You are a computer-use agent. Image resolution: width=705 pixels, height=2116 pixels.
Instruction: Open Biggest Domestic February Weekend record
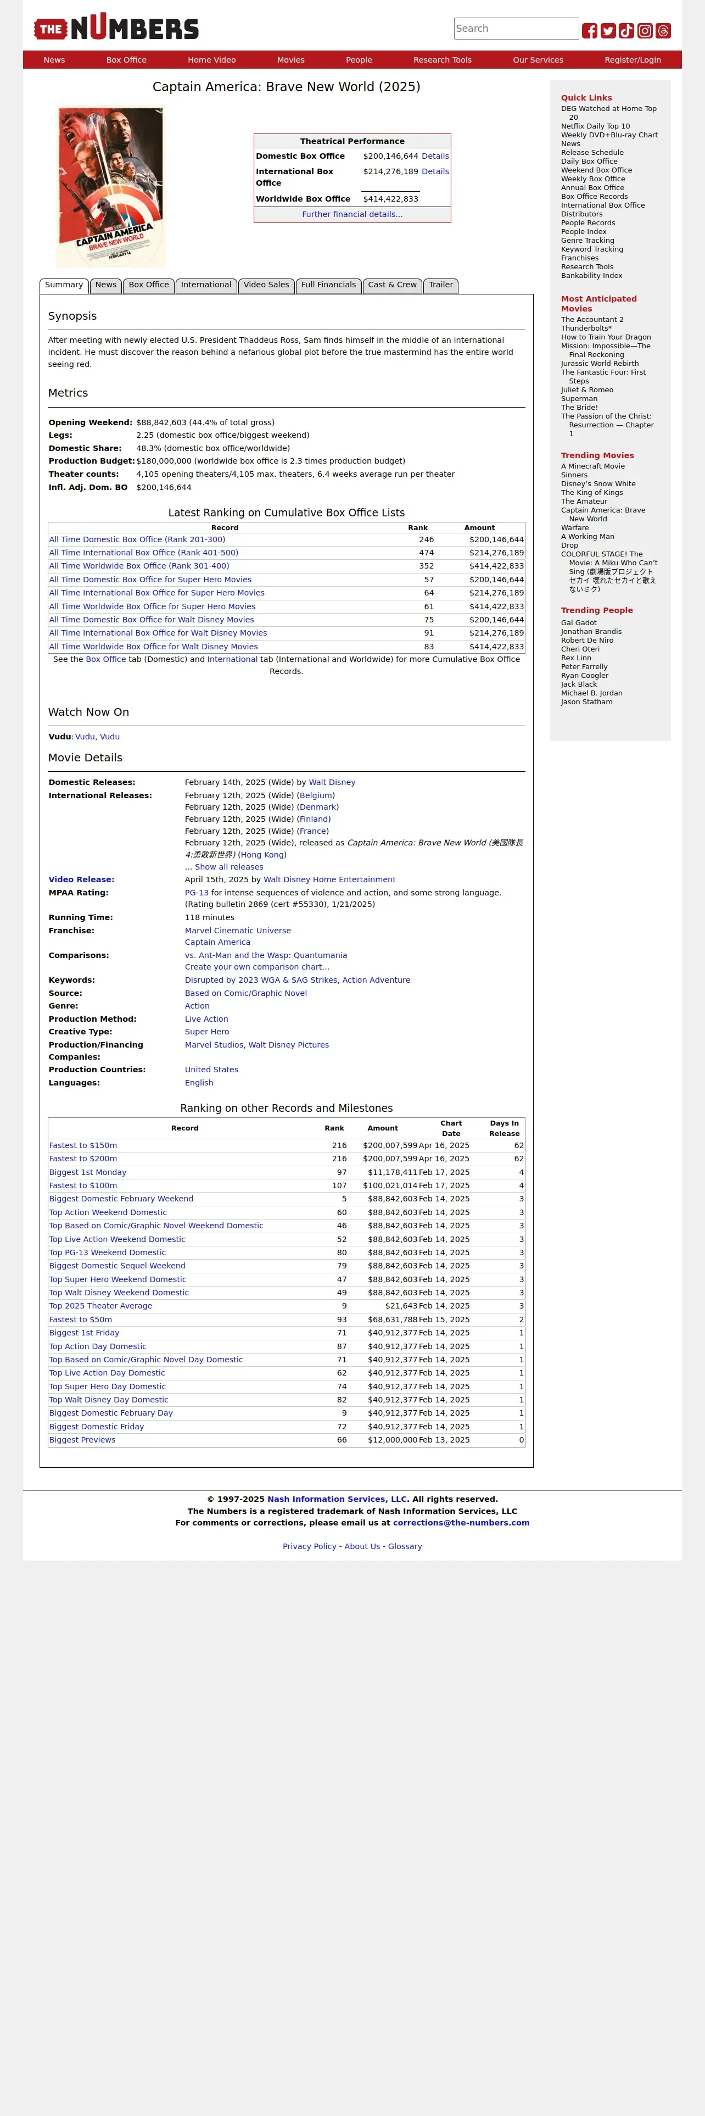tap(121, 1199)
